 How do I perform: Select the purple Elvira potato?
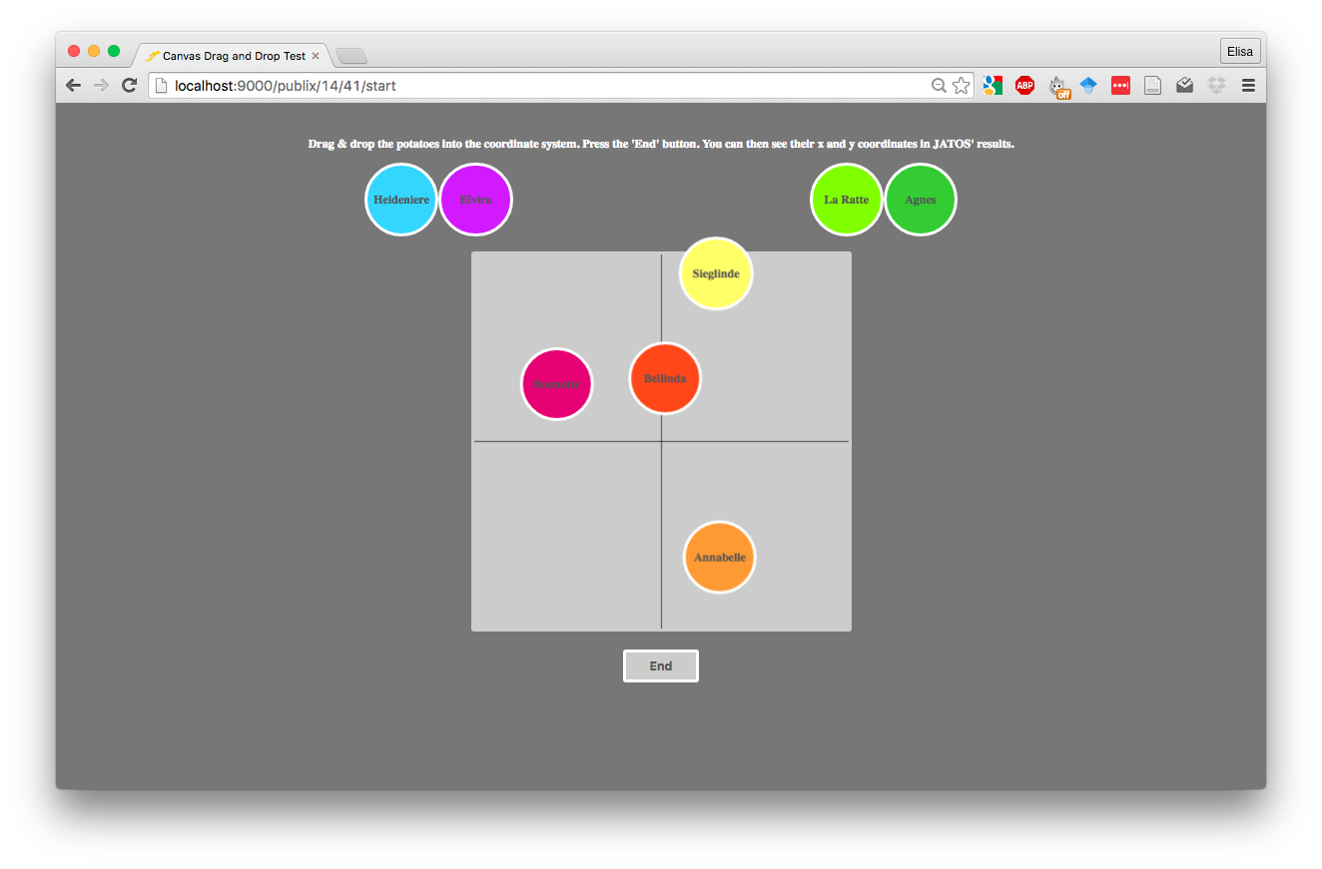tap(476, 200)
